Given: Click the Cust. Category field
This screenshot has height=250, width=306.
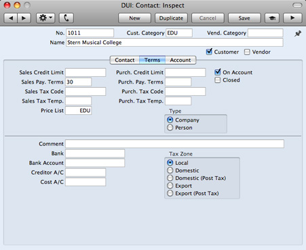Looking at the screenshot, I should (x=179, y=33).
